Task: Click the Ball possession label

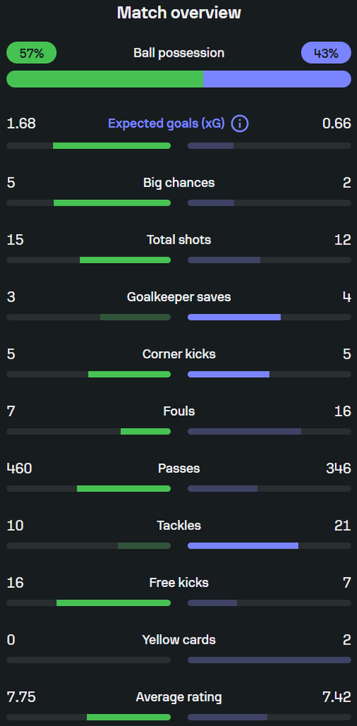Action: tap(179, 52)
